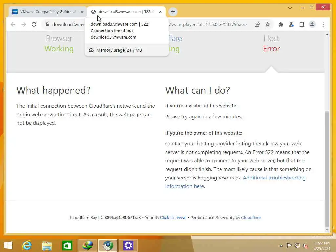Click the 'Browser' label above Working
The width and height of the screenshot is (336, 252).
59,39
